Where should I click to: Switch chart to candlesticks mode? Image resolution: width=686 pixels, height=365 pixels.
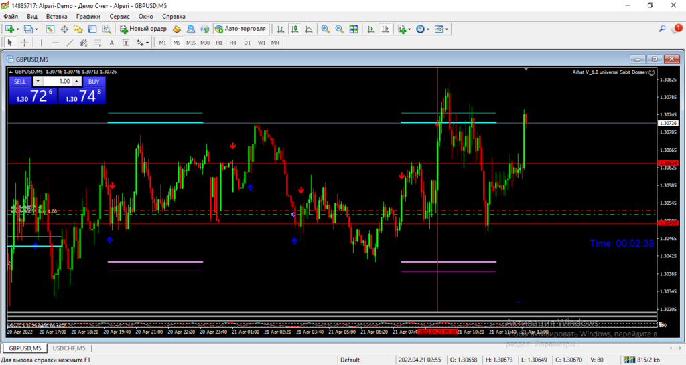[x=295, y=29]
